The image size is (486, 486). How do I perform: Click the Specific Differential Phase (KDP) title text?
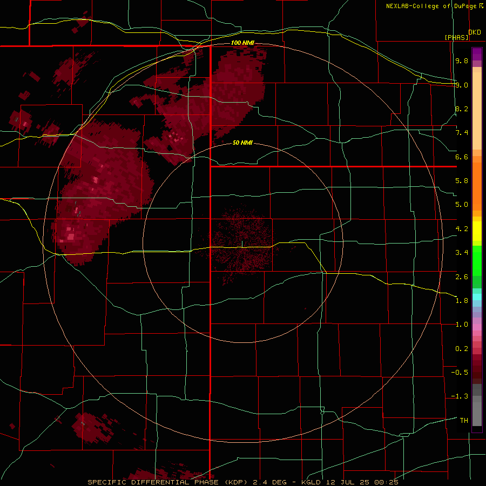tap(168, 482)
